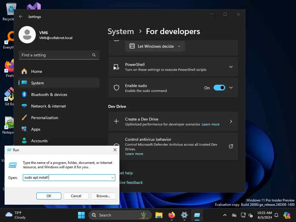Click the shield icon beside Enable sudo
Screen dimensions: 296x222
coord(116,88)
